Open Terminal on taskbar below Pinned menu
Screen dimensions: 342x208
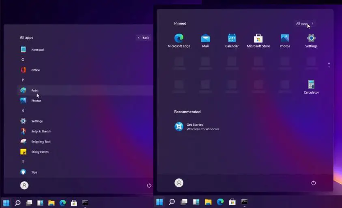[x=244, y=202]
